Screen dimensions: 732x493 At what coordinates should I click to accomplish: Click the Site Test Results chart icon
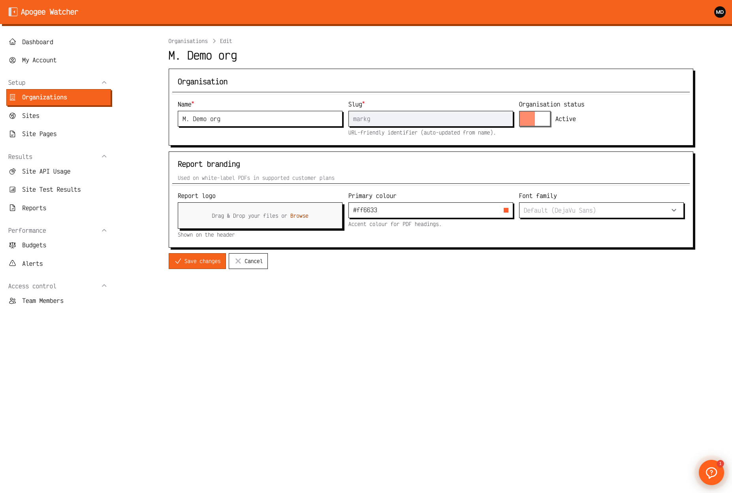coord(13,189)
